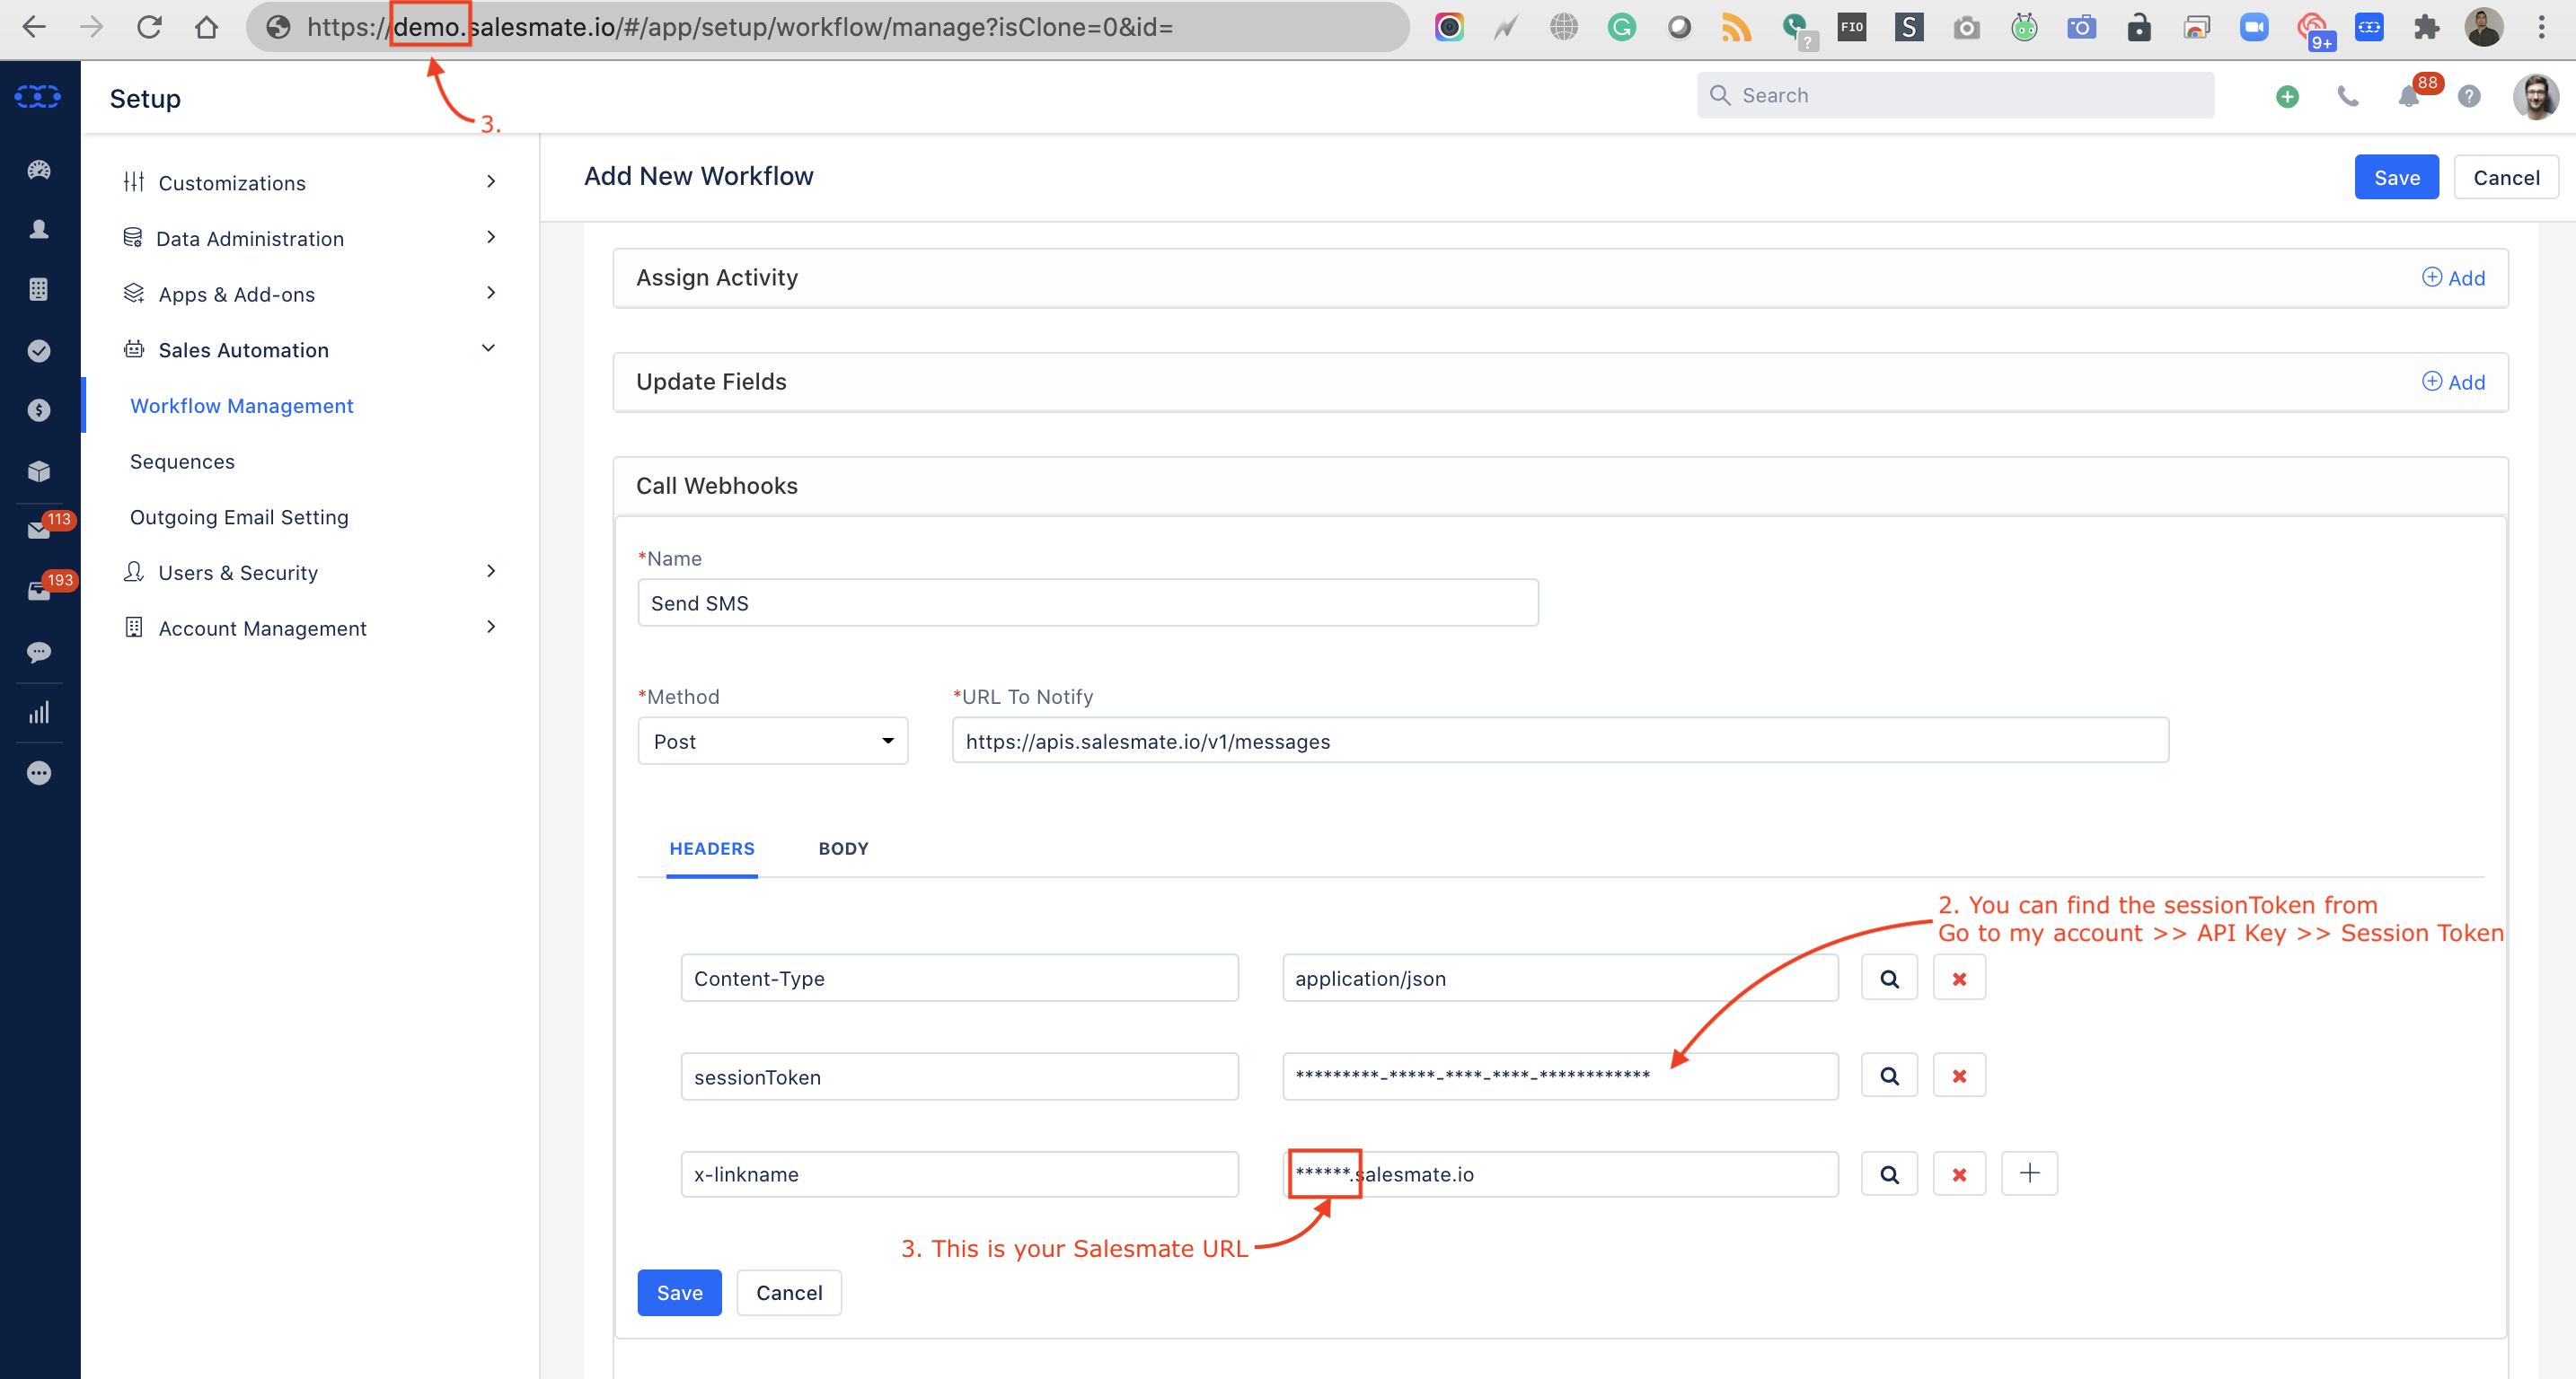Open the More options sidebar icon

(39, 773)
